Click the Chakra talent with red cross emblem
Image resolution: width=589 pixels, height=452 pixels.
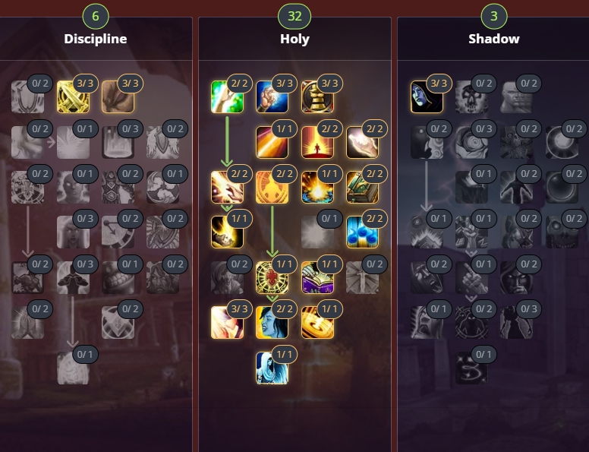tap(272, 277)
